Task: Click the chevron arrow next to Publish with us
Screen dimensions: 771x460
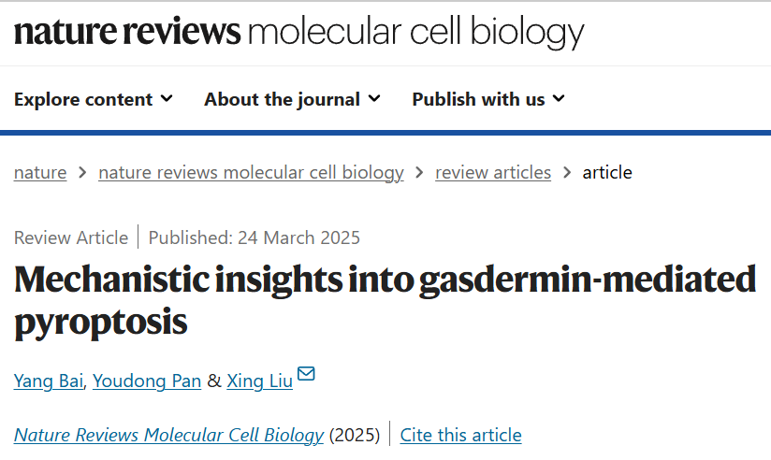Action: 559,99
